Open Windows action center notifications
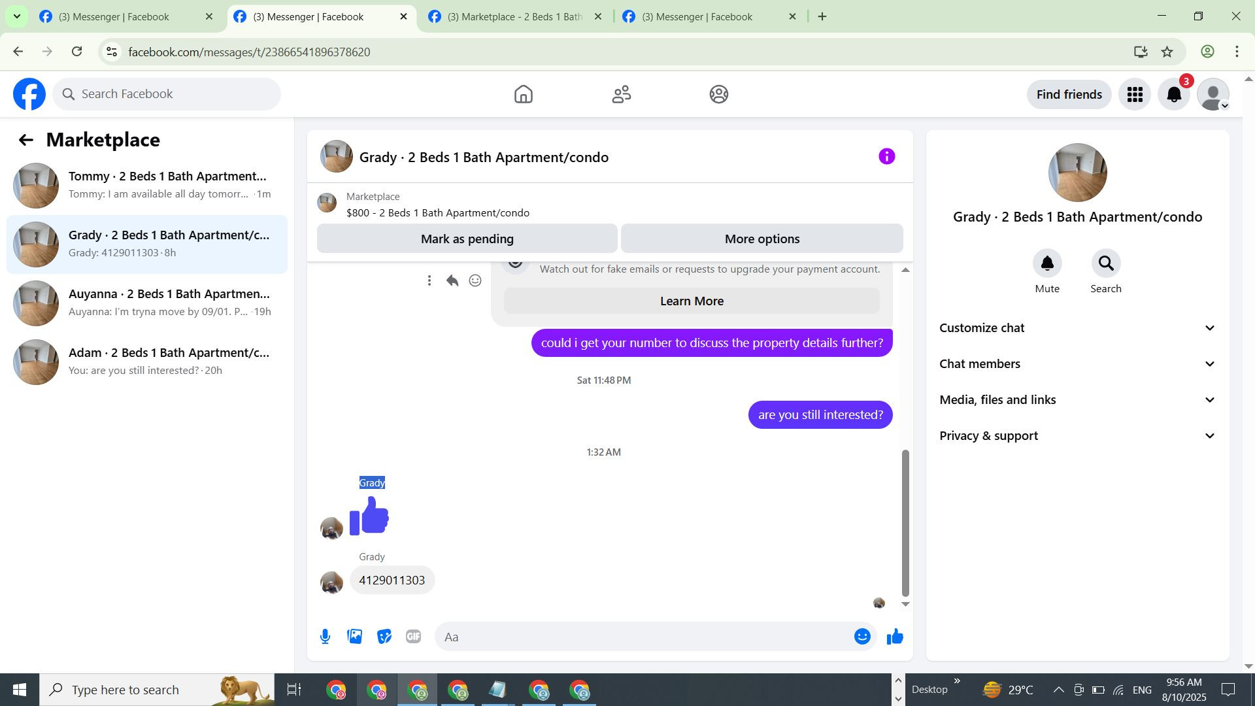The height and width of the screenshot is (706, 1255). pyautogui.click(x=1228, y=690)
